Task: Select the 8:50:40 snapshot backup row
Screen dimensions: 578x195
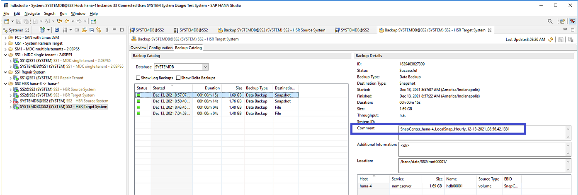Action: (172, 101)
